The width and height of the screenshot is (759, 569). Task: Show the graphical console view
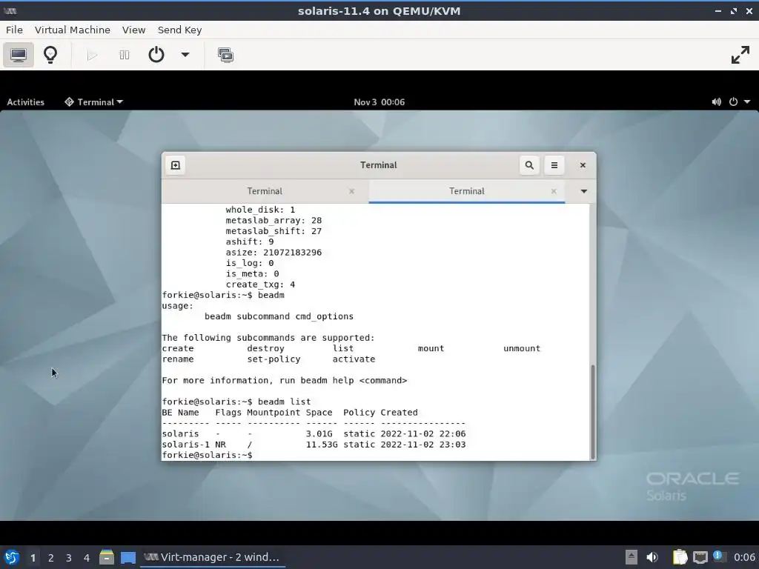(19, 55)
